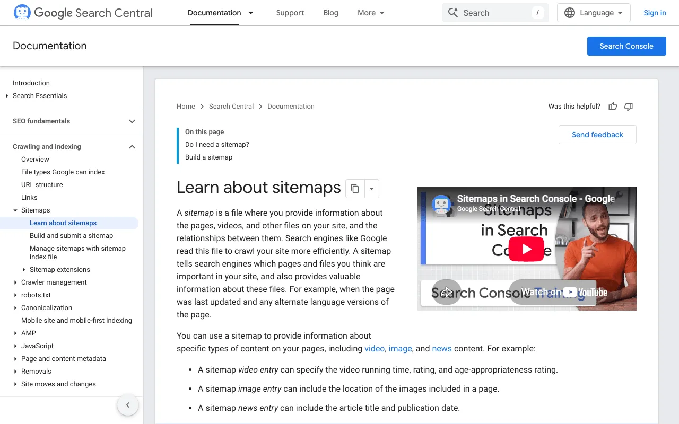The image size is (679, 424).
Task: Click the search magnifier icon
Action: (452, 13)
